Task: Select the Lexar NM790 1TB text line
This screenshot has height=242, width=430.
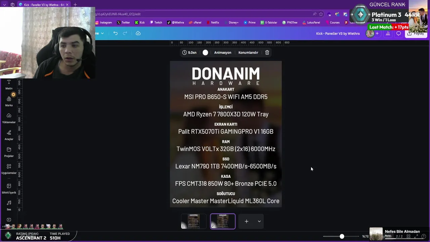Action: 226,166
